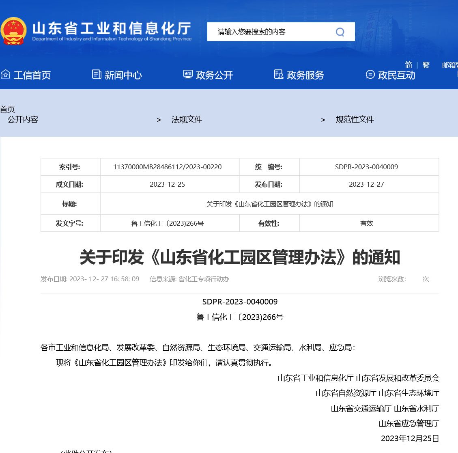Click 成文日期 value 2023-12-25
The height and width of the screenshot is (453, 458).
pyautogui.click(x=168, y=184)
